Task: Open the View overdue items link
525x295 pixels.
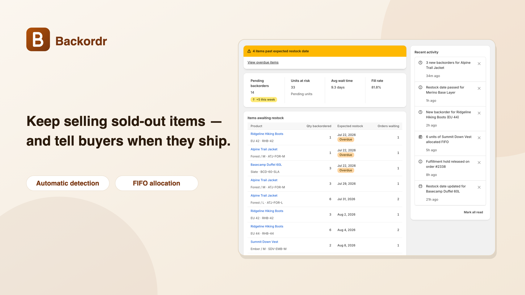Action: [263, 62]
